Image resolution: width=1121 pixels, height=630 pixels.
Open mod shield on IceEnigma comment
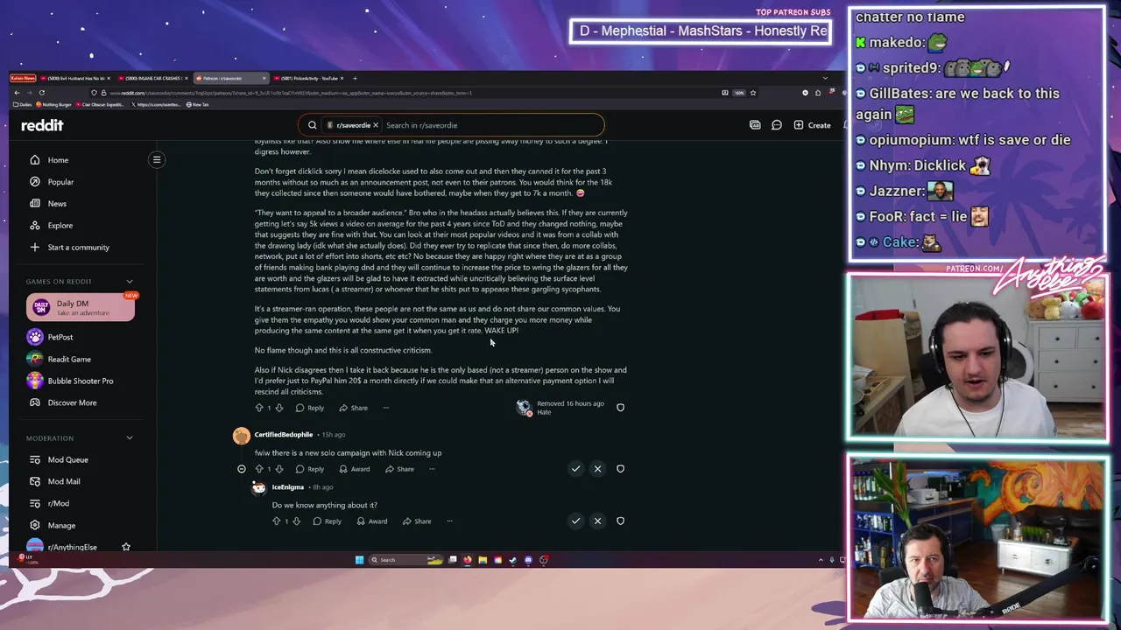620,521
